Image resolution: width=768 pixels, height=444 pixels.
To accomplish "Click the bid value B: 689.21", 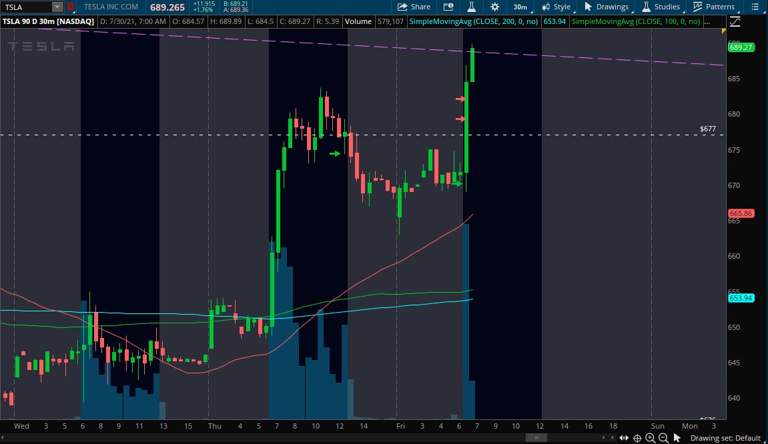I will (236, 4).
